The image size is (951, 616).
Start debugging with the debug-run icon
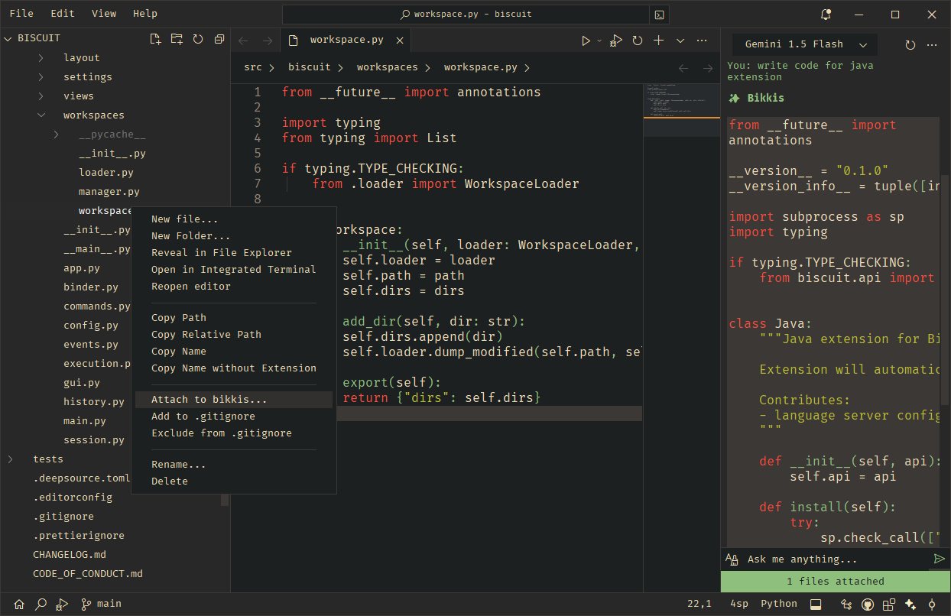(616, 41)
